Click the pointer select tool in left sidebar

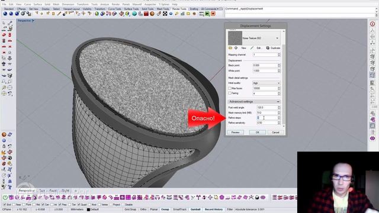tap(4, 23)
